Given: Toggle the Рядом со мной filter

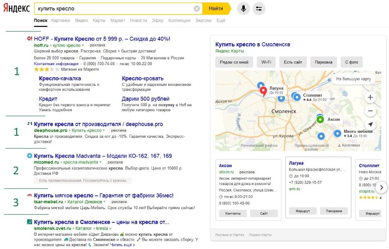Looking at the screenshot, I should click(234, 62).
